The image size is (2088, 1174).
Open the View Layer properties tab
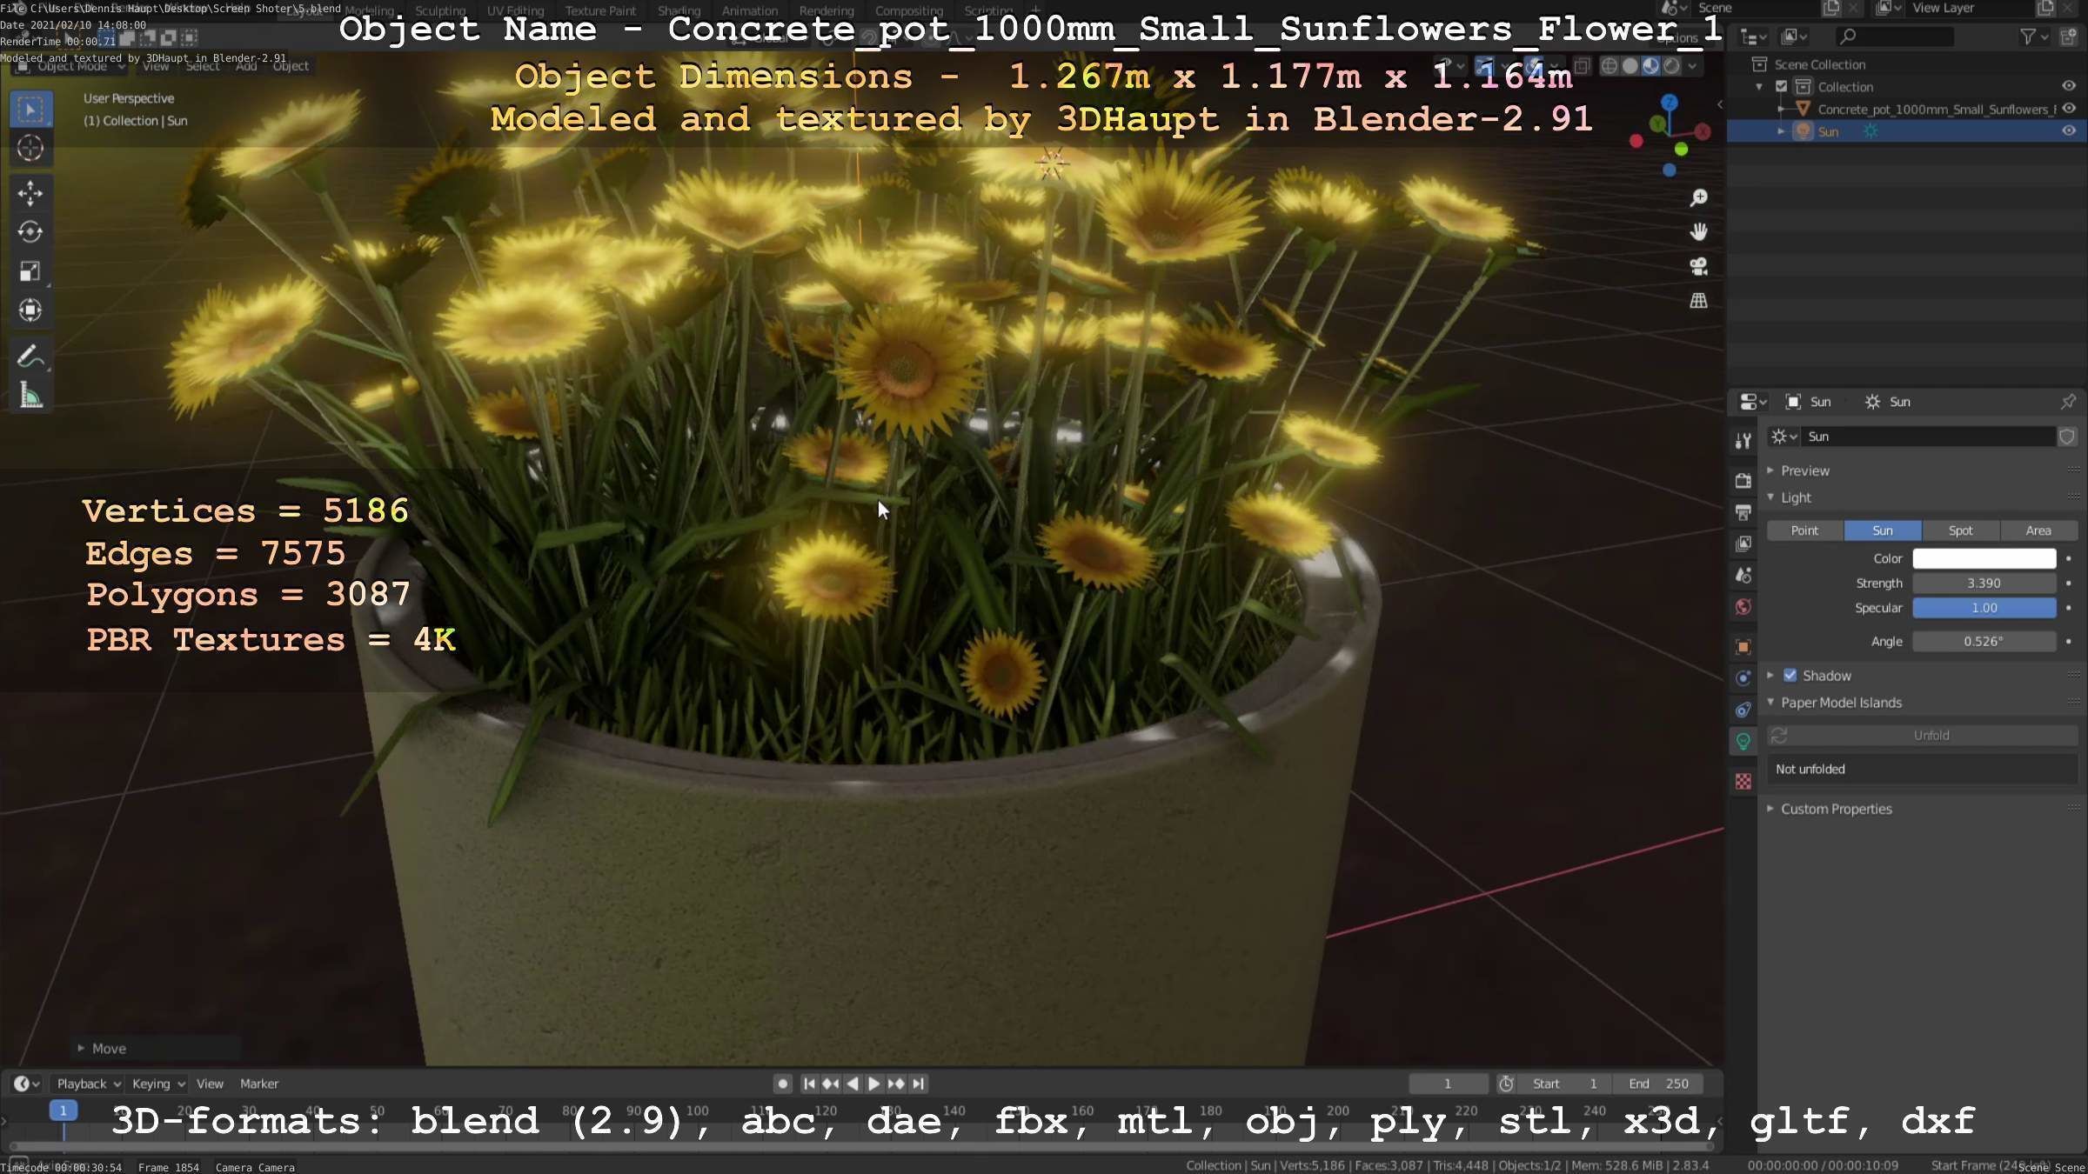click(1743, 544)
